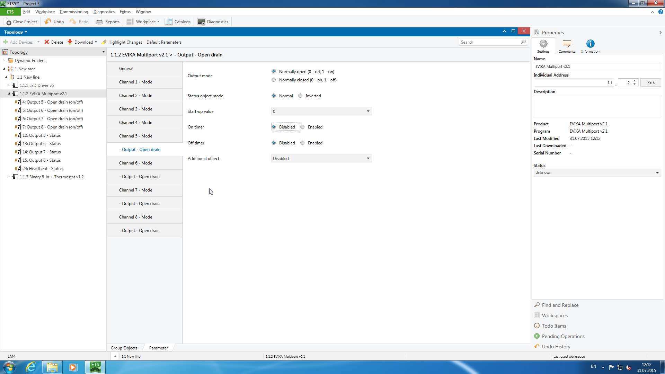Image resolution: width=665 pixels, height=374 pixels.
Task: Click the Catalogs toolbar icon
Action: (x=169, y=21)
